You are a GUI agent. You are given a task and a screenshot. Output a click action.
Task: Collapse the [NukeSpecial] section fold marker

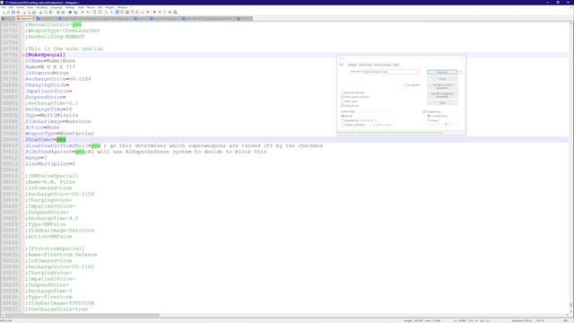(x=23, y=55)
